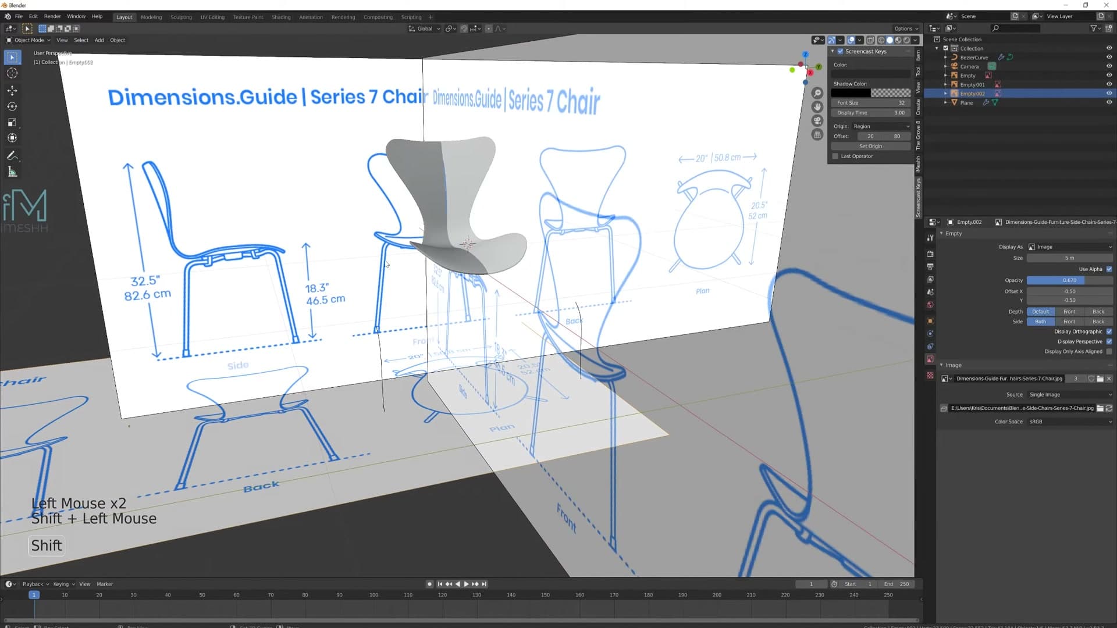This screenshot has height=628, width=1117.
Task: Enable Display Only Axis Aligned checkbox
Action: (x=1109, y=351)
